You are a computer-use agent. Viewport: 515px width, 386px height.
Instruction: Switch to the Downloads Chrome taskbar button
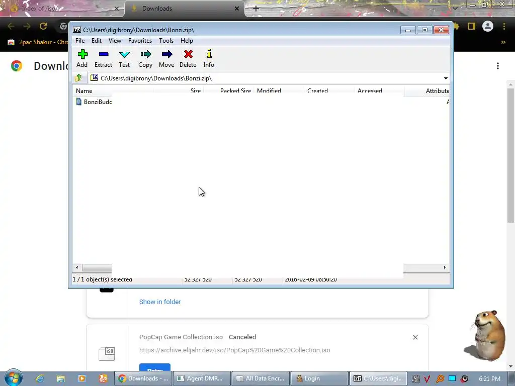tap(143, 378)
